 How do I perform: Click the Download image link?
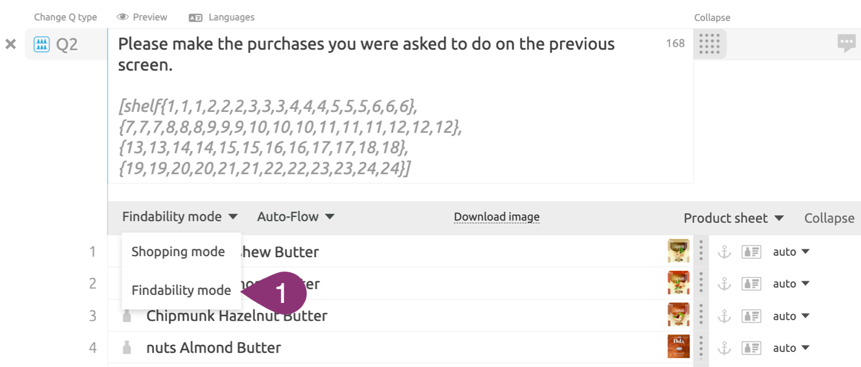click(x=497, y=217)
